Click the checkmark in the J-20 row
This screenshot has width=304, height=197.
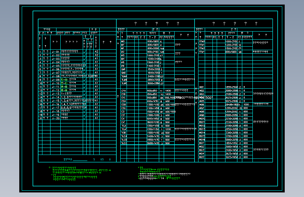point(85,118)
